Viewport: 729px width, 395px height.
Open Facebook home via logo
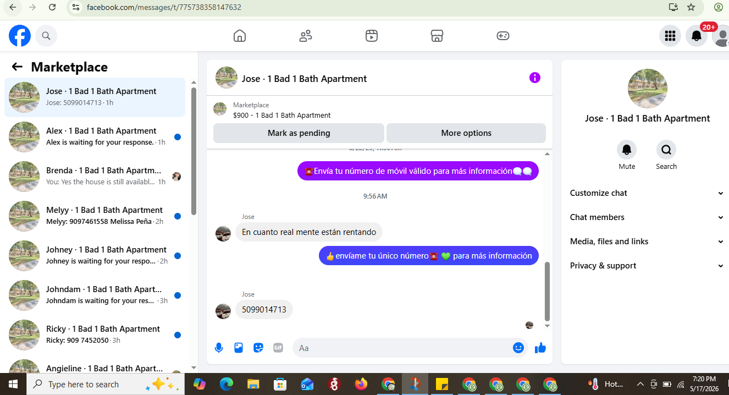coord(20,36)
